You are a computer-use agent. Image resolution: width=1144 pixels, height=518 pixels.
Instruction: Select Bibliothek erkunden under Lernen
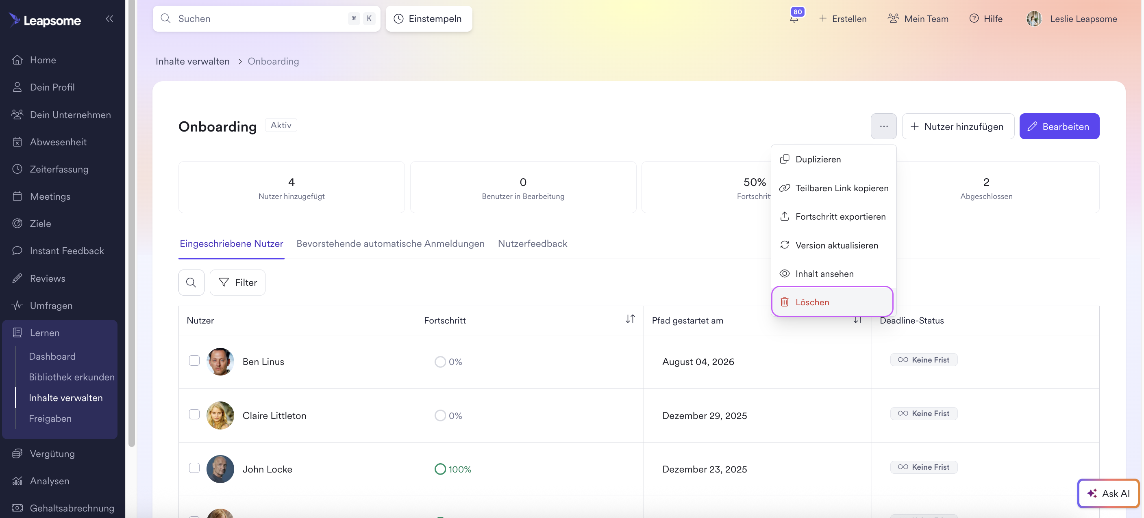click(72, 378)
